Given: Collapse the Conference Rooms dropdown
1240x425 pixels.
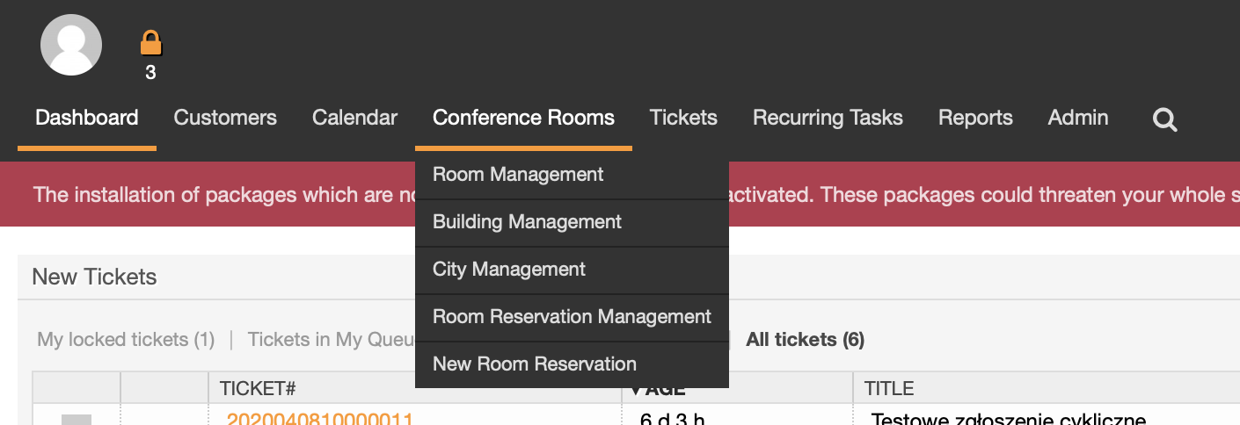Looking at the screenshot, I should 523,118.
